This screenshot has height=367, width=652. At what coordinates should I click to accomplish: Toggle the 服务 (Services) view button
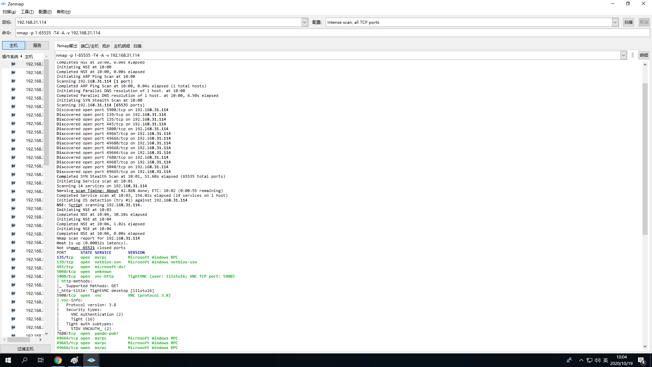point(37,46)
